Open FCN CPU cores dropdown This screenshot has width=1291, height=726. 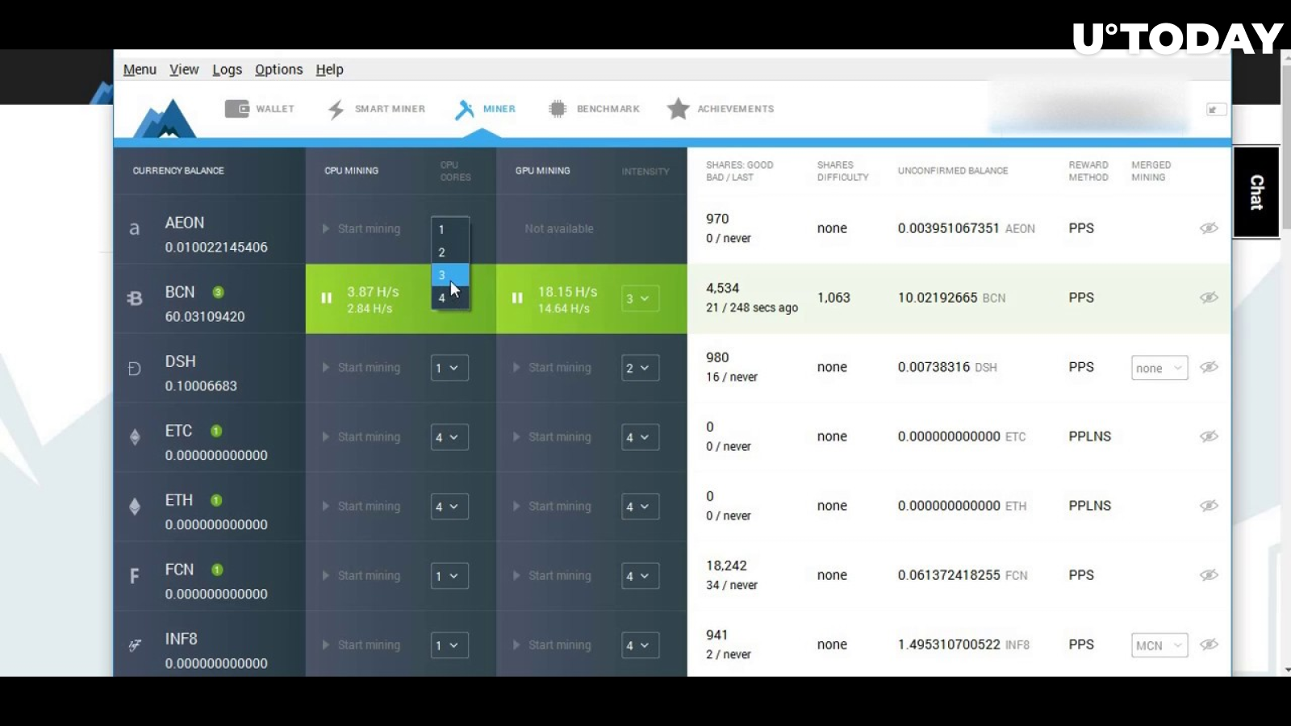[x=449, y=576]
